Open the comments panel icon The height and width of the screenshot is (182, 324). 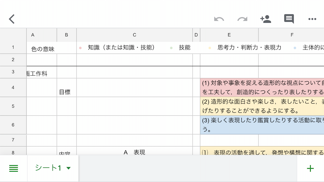289,19
